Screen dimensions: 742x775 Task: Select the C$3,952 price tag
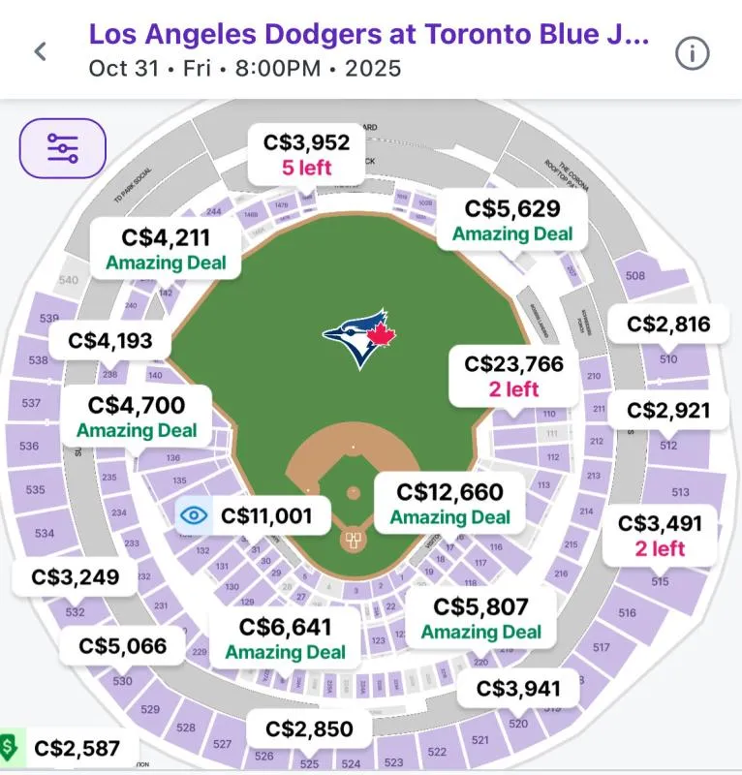point(306,154)
